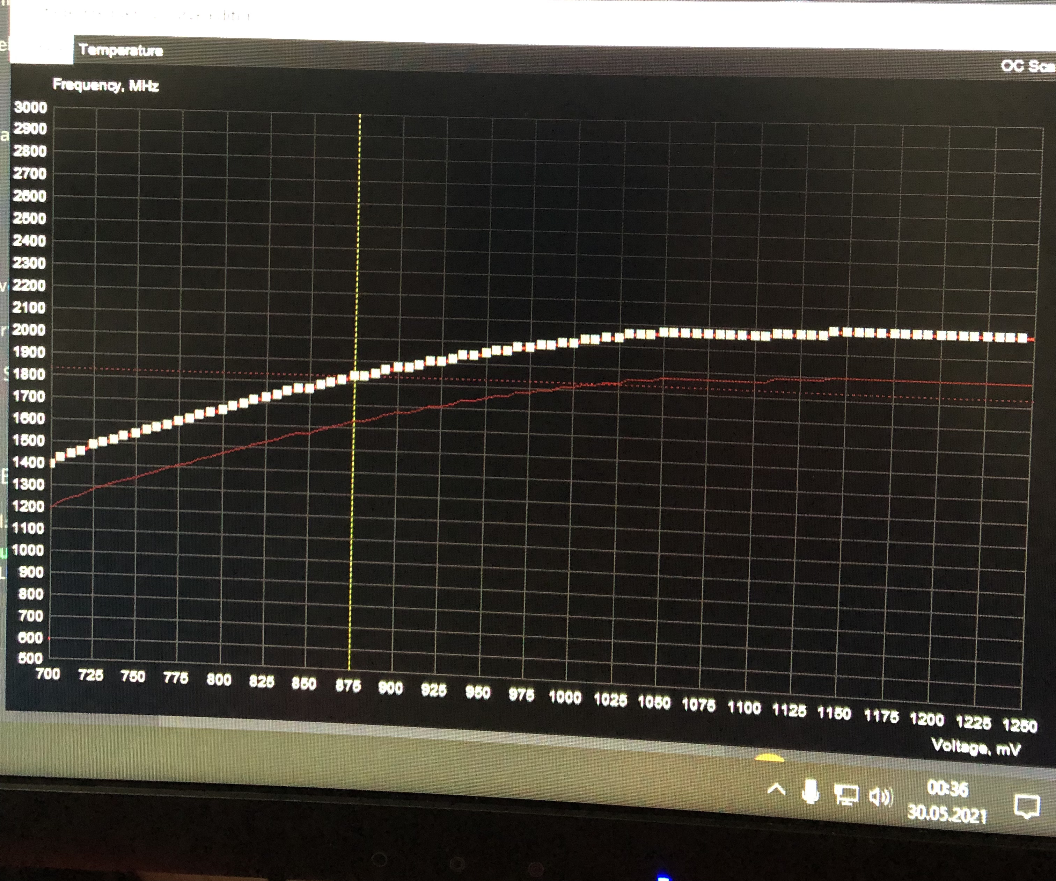Screen dimensions: 1056x881
Task: Select the curve point at 700 mV
Action: (52, 463)
